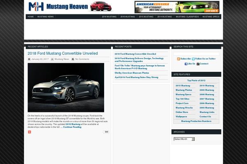Open recent post 2018 Ford Mustang Delivers Design, Technology
247x164 pixels.
coord(139,60)
